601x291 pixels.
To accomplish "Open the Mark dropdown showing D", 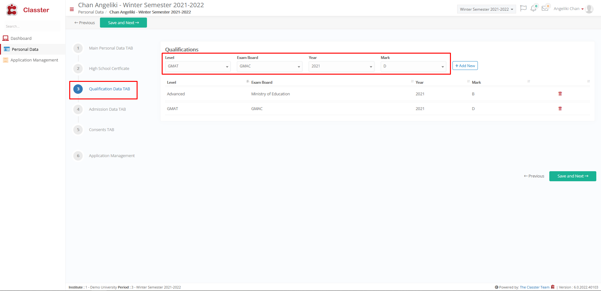I will click(x=413, y=66).
